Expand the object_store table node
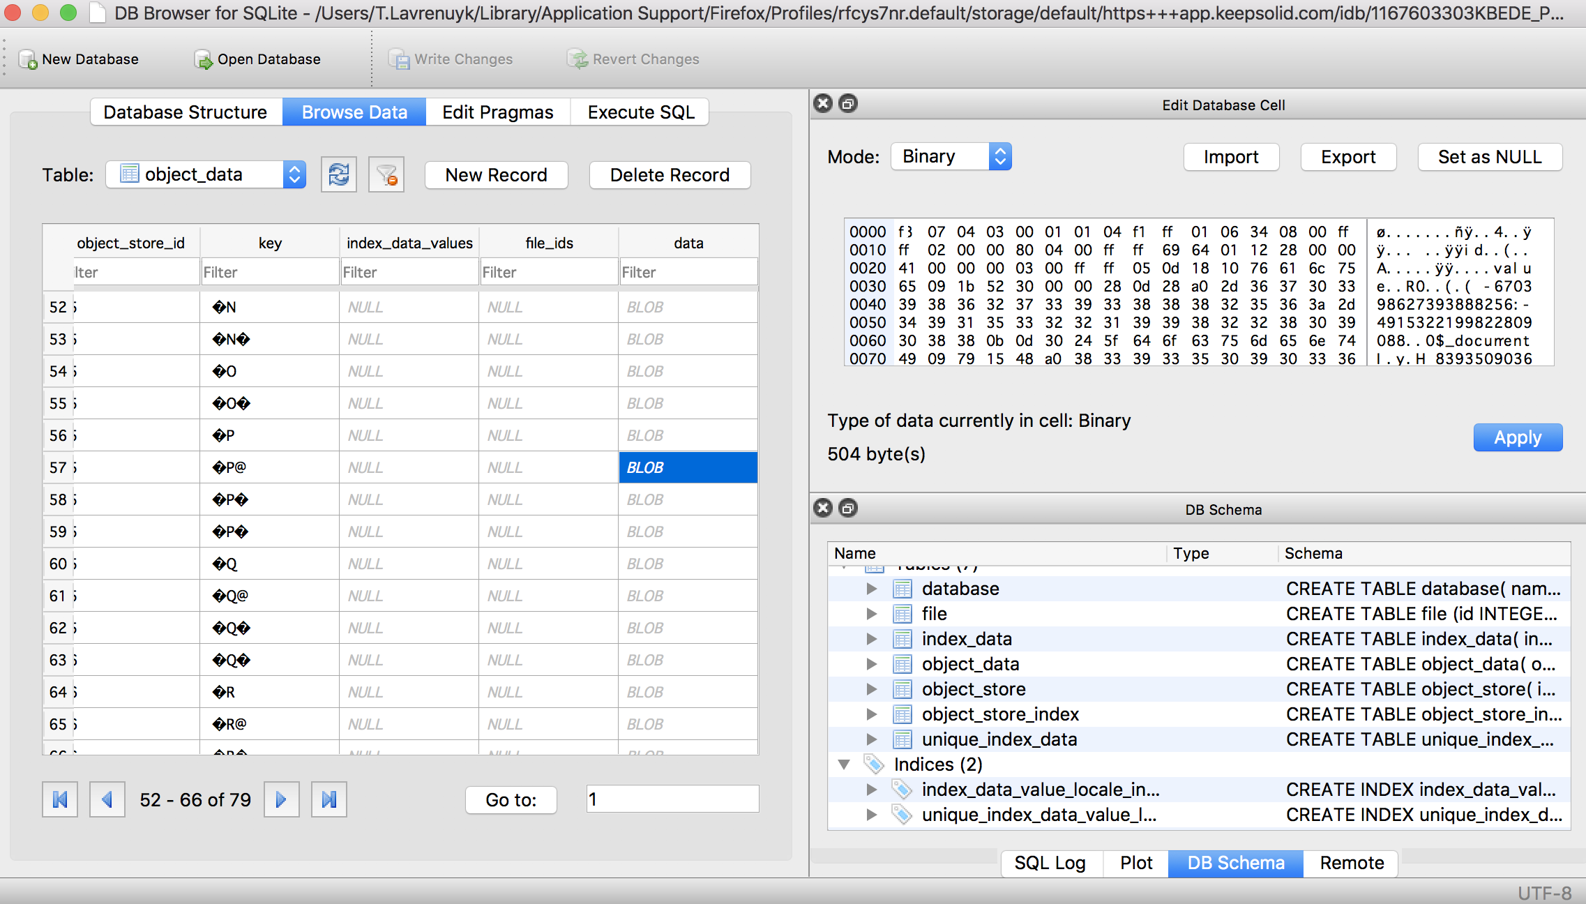The height and width of the screenshot is (904, 1586). 871,689
